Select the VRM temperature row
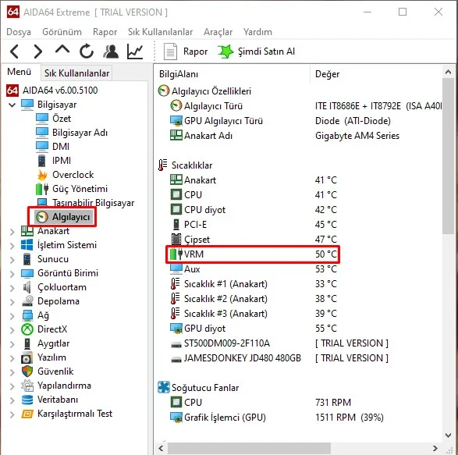The width and height of the screenshot is (458, 455). click(x=253, y=254)
